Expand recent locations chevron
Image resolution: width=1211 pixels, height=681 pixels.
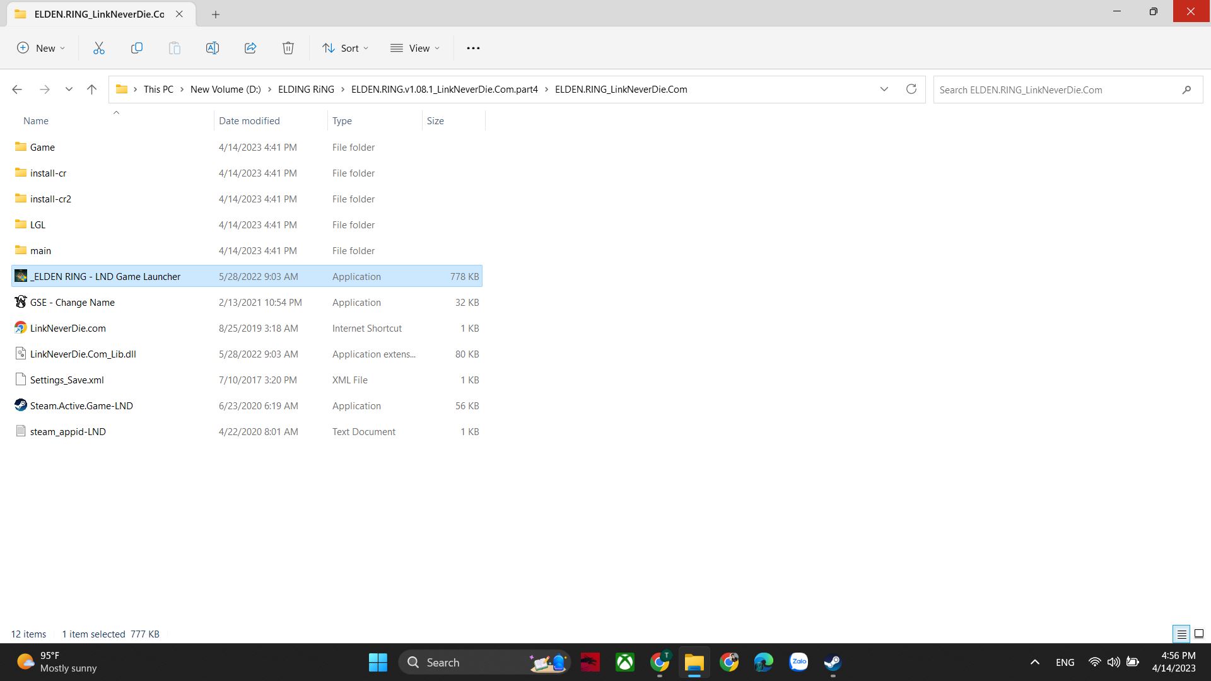pyautogui.click(x=69, y=90)
